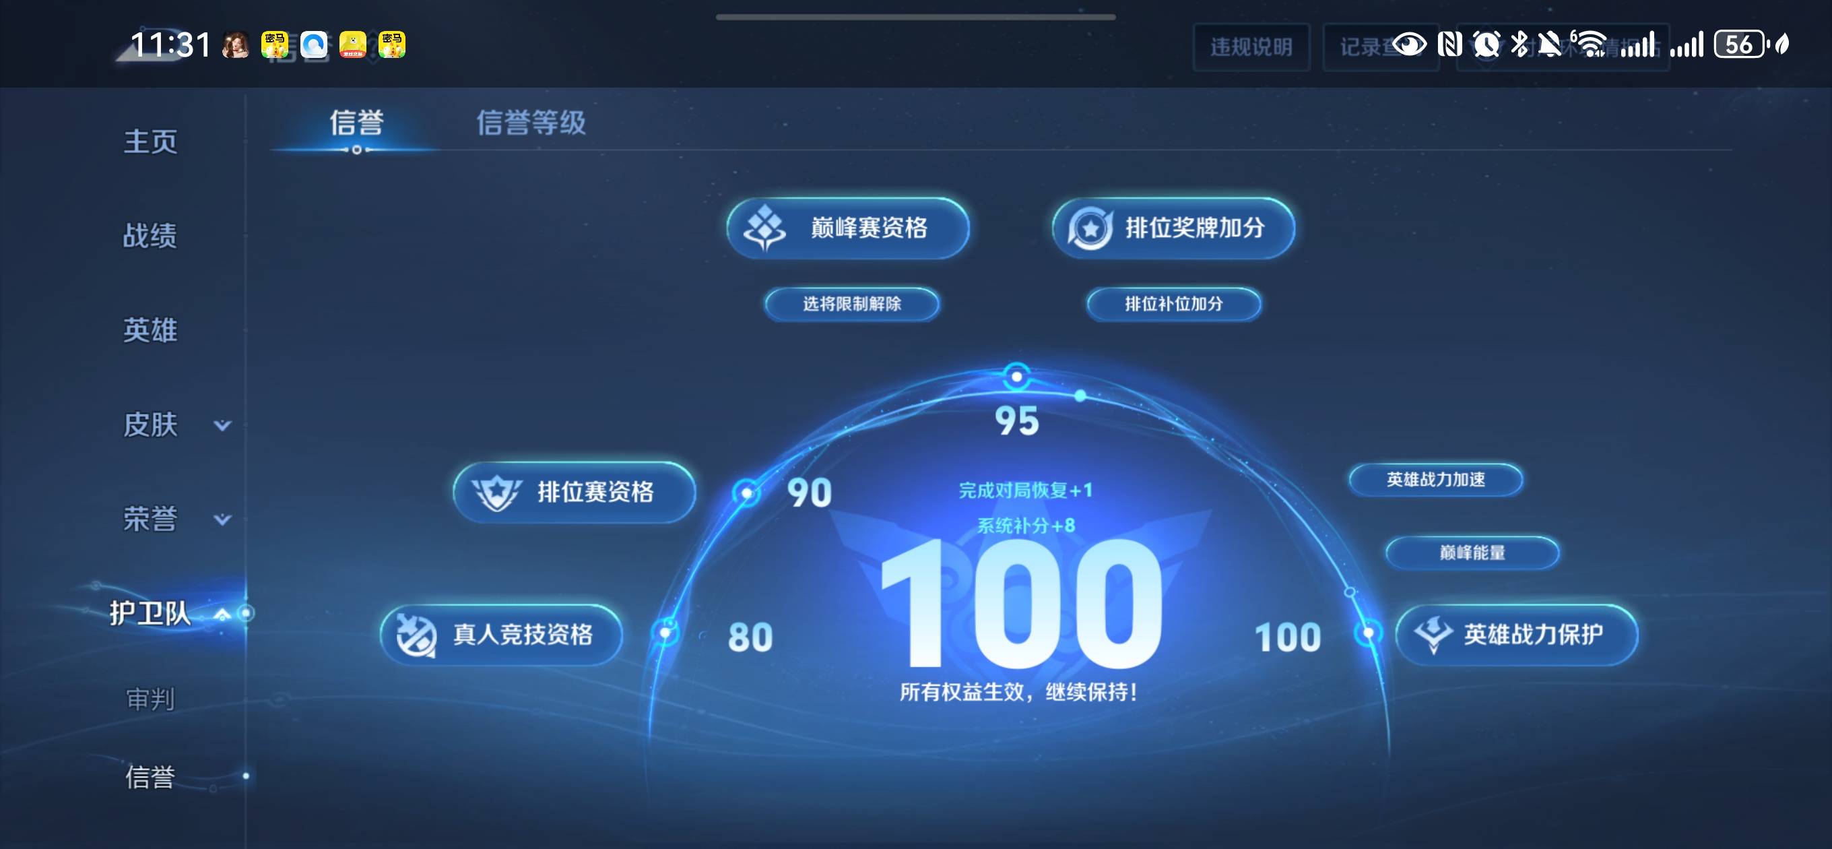Open the 违规说明 button
This screenshot has width=1832, height=849.
point(1251,47)
